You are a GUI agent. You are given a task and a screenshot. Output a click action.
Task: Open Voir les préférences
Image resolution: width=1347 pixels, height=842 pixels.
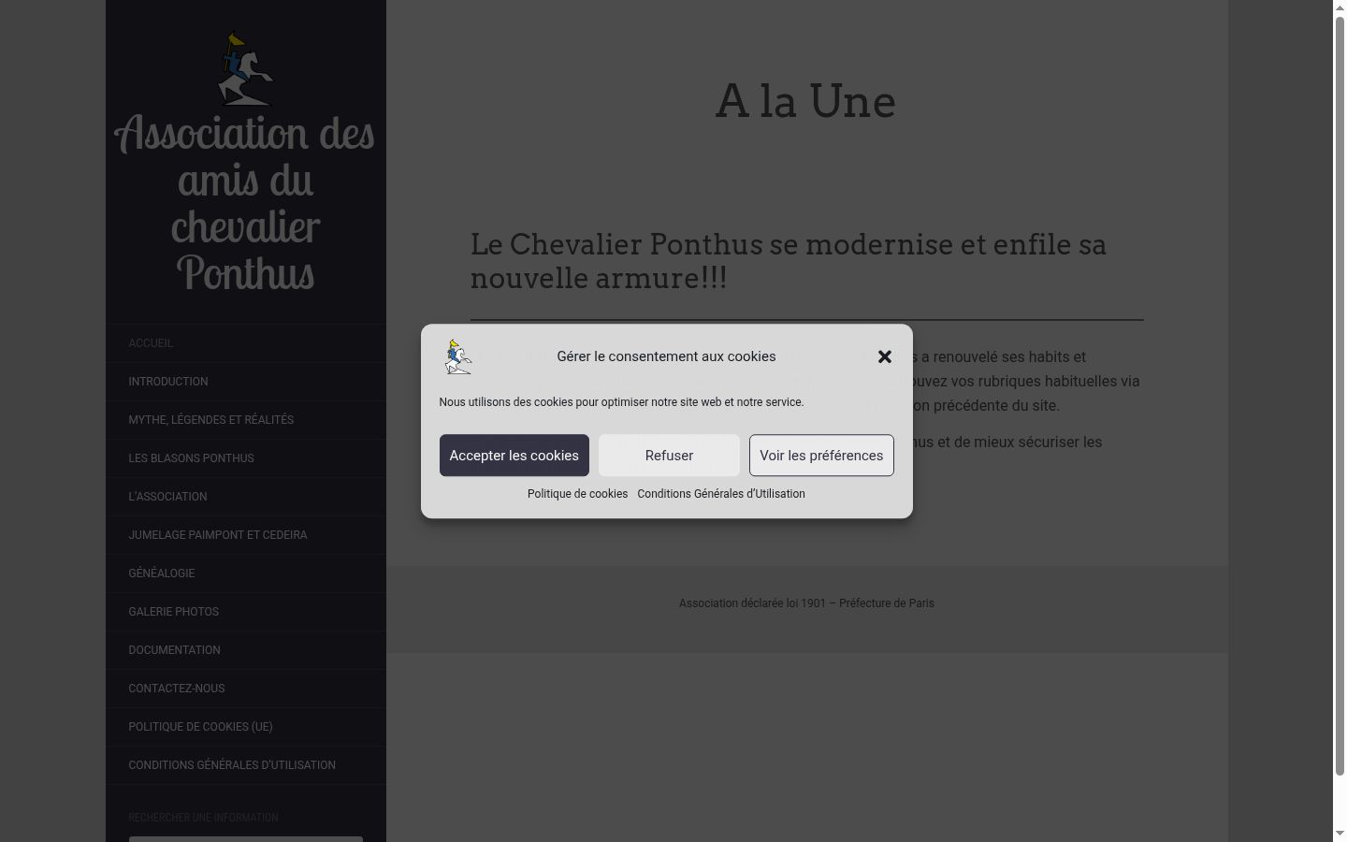(x=821, y=456)
